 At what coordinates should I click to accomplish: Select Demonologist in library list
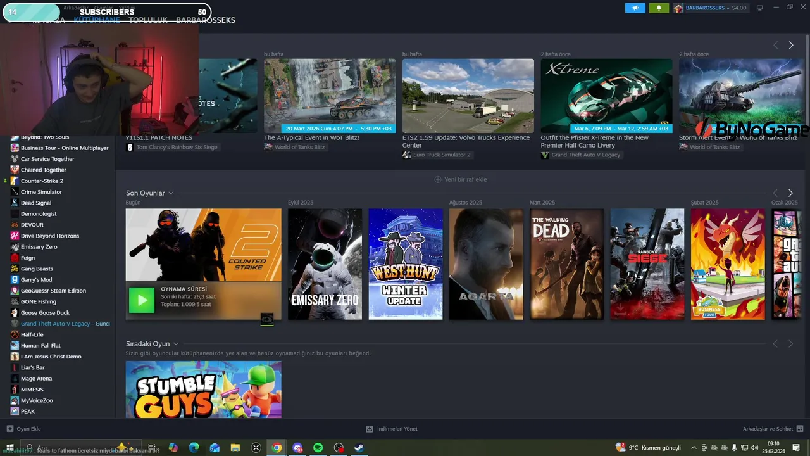tap(39, 214)
